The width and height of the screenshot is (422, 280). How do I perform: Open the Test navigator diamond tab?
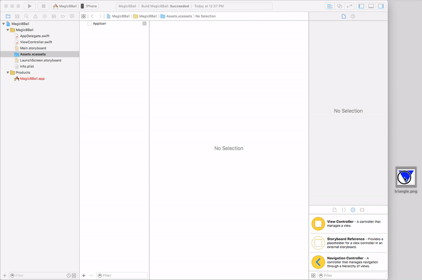(45, 16)
